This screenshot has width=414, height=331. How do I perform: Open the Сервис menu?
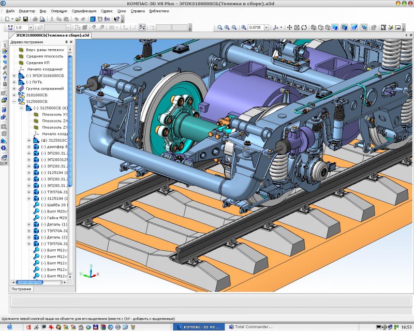pos(107,10)
